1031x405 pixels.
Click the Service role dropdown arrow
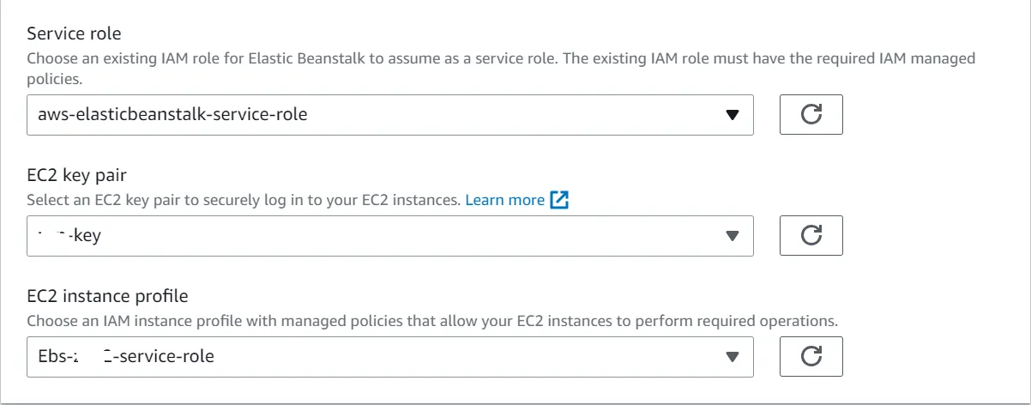click(x=732, y=115)
